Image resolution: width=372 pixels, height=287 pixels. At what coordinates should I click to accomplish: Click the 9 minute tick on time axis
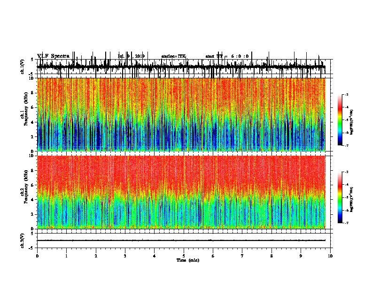pyautogui.click(x=301, y=256)
